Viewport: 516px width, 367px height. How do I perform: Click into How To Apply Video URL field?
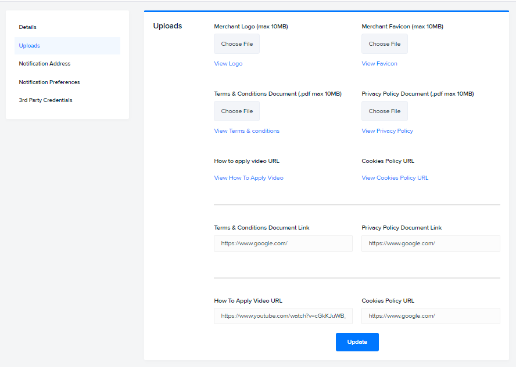click(283, 316)
